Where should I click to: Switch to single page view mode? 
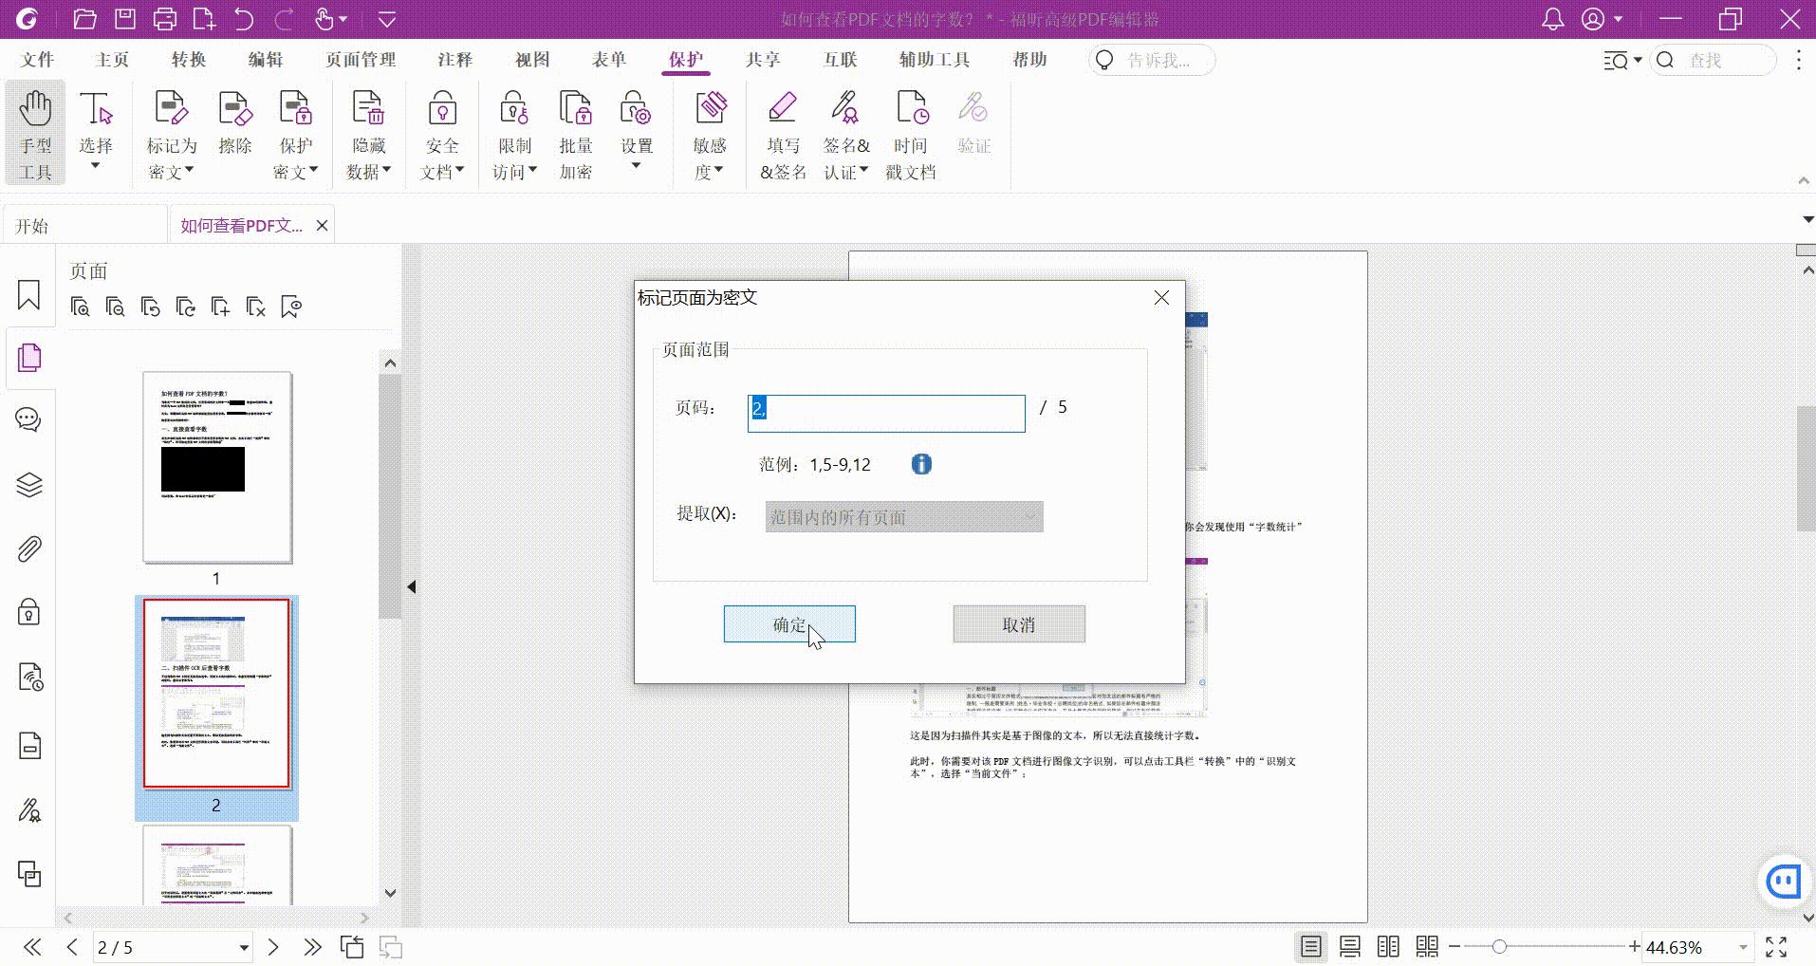point(1311,946)
